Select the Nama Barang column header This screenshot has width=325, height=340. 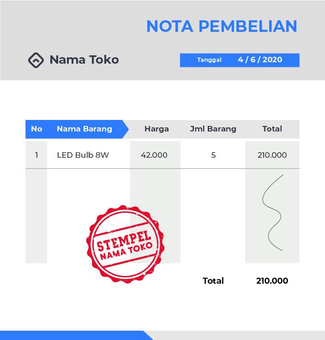(84, 129)
